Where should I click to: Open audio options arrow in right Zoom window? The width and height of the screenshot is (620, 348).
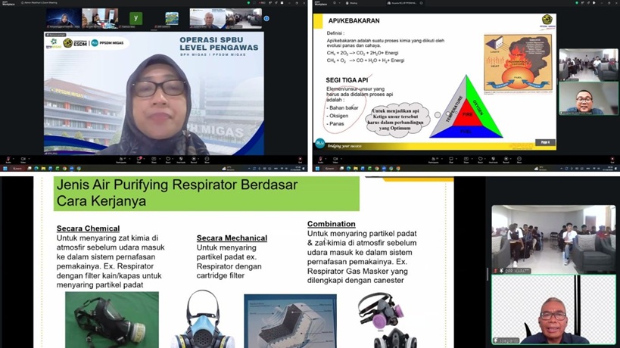pos(326,158)
